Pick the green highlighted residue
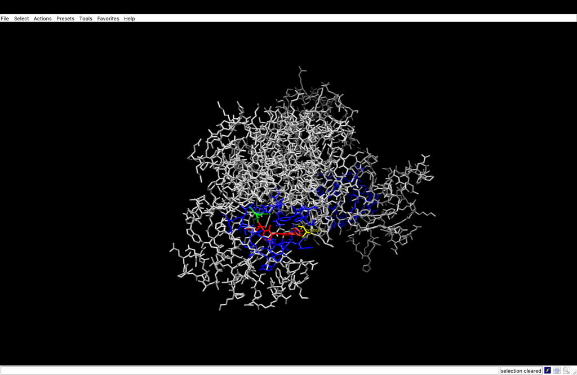 (256, 213)
